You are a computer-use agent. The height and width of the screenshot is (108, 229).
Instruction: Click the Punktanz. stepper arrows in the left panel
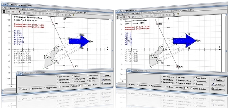(x=82, y=86)
